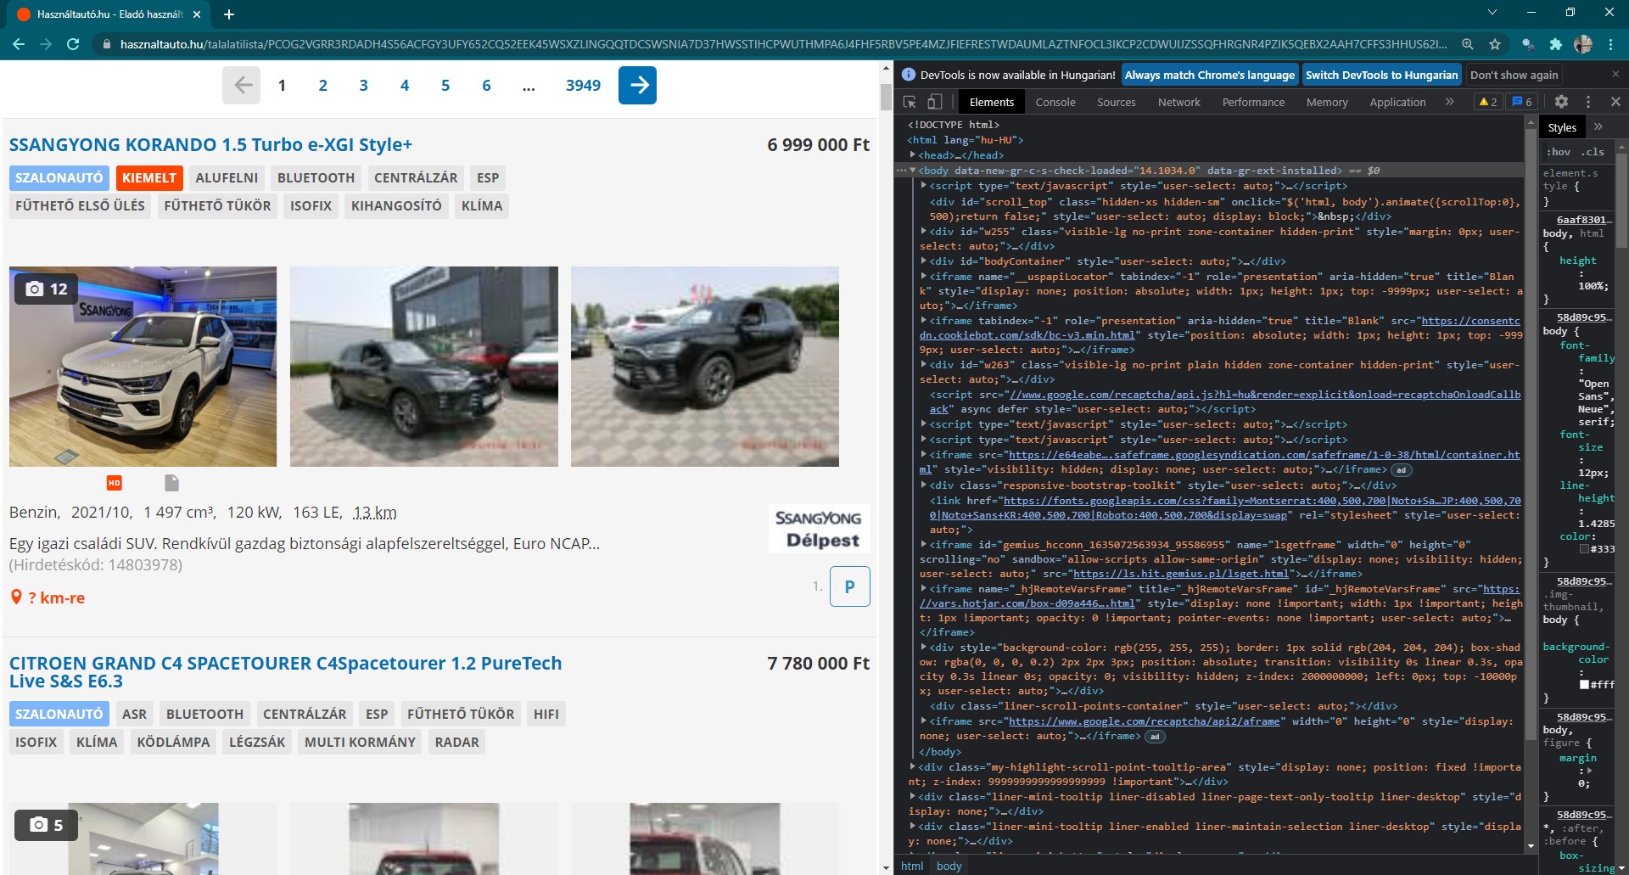
Task: Open the Performance tab
Action: [x=1253, y=102]
